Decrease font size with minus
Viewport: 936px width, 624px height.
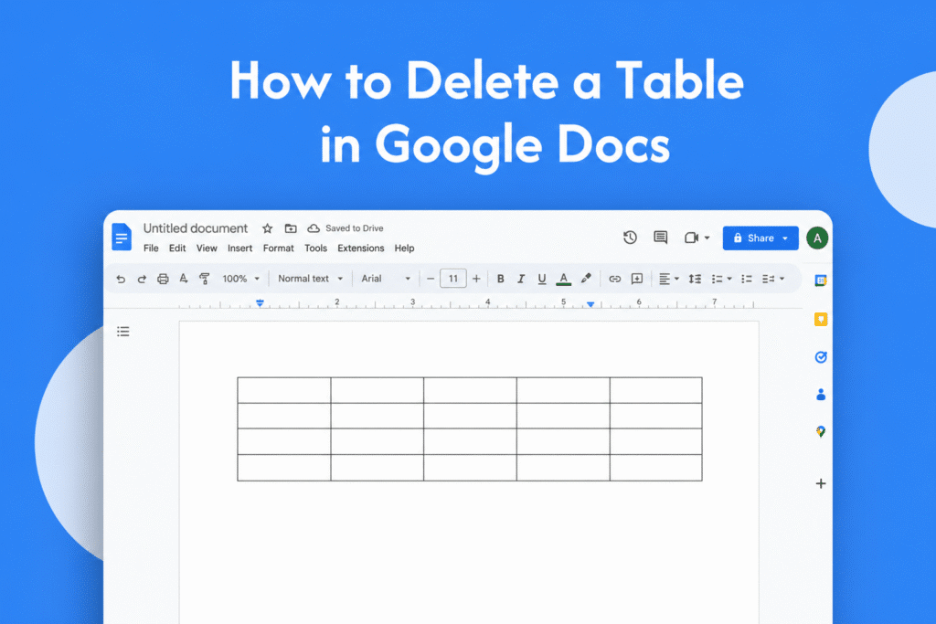(x=431, y=279)
